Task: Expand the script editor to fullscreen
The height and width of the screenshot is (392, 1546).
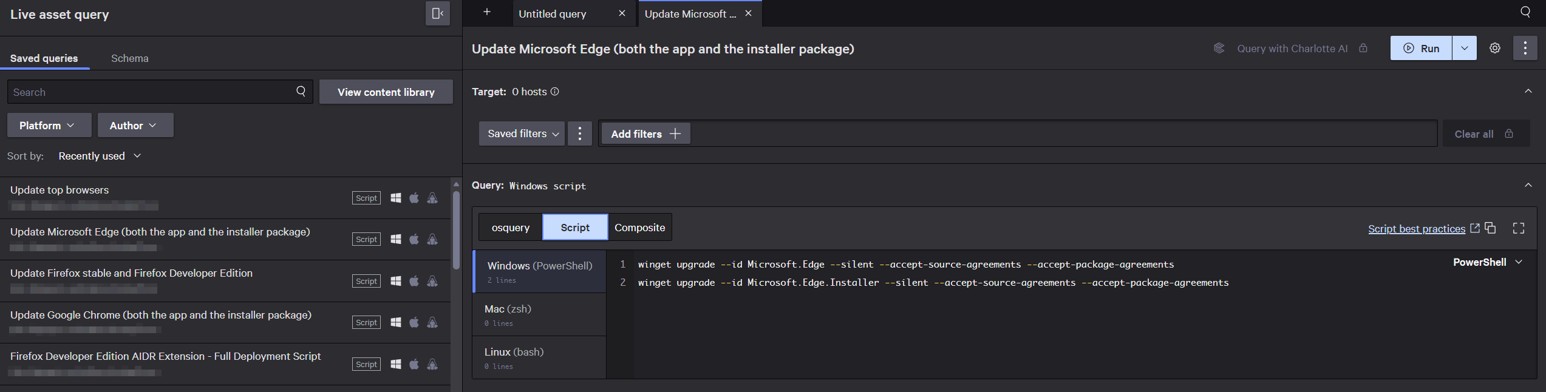Action: point(1518,228)
